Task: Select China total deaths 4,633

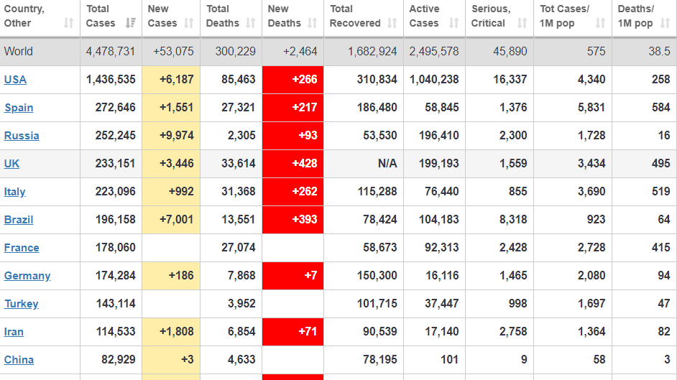Action: coord(241,360)
